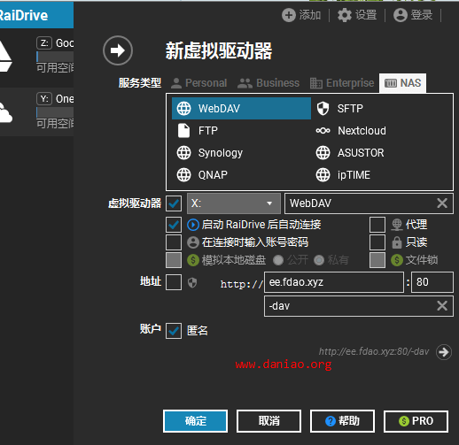Select the 公开 radio button
The image size is (459, 445).
[x=278, y=260]
